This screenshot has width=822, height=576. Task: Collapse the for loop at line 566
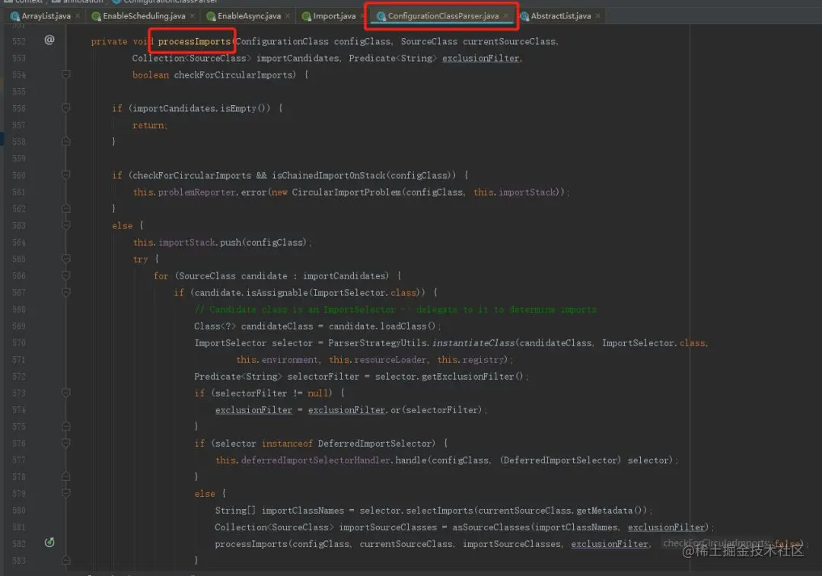[x=66, y=275]
